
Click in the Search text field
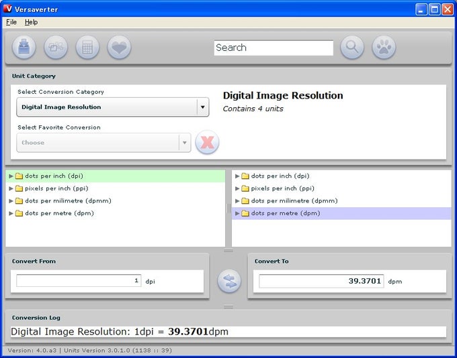pyautogui.click(x=274, y=48)
